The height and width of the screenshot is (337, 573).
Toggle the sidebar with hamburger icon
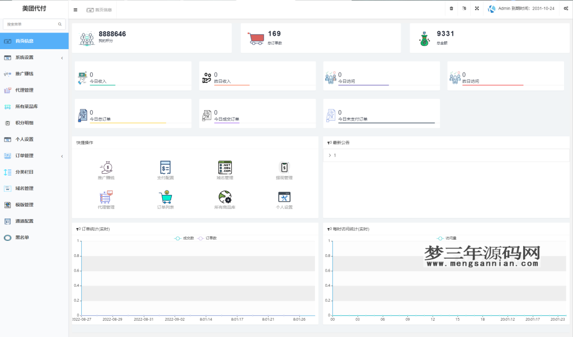[x=76, y=10]
